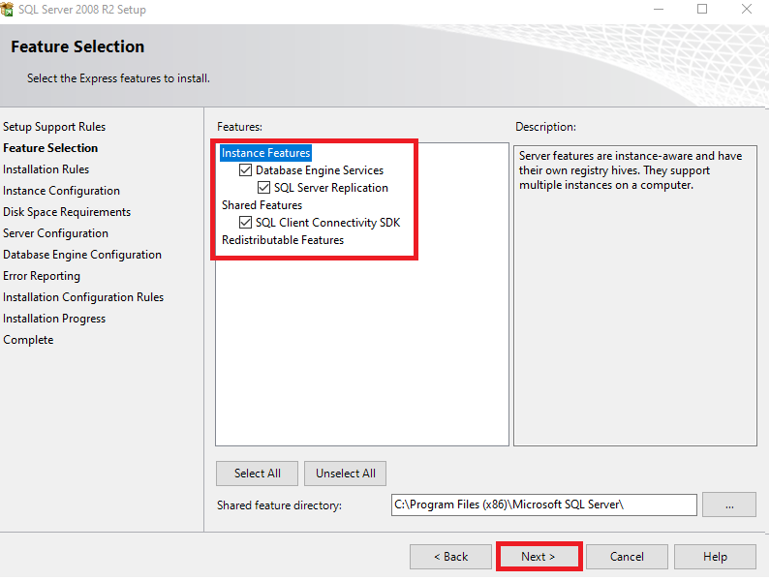Click the Error Reporting step

(42, 276)
